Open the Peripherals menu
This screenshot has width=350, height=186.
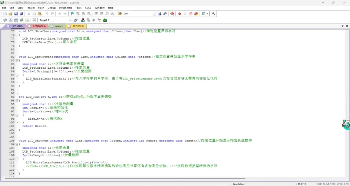tap(65, 8)
